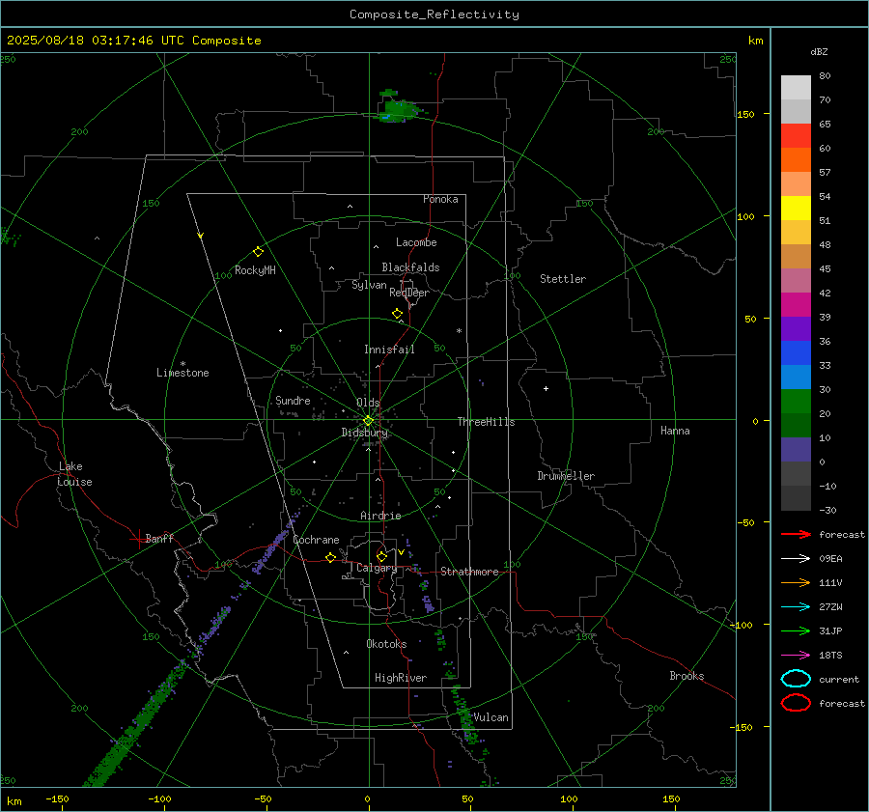Click the yellow radar-center diamond above Didsbury

368,421
